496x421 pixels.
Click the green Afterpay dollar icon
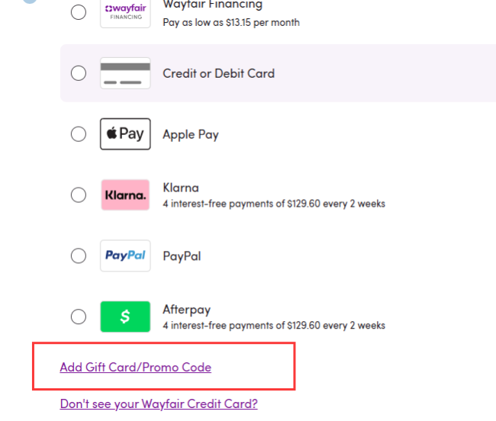pyautogui.click(x=125, y=317)
